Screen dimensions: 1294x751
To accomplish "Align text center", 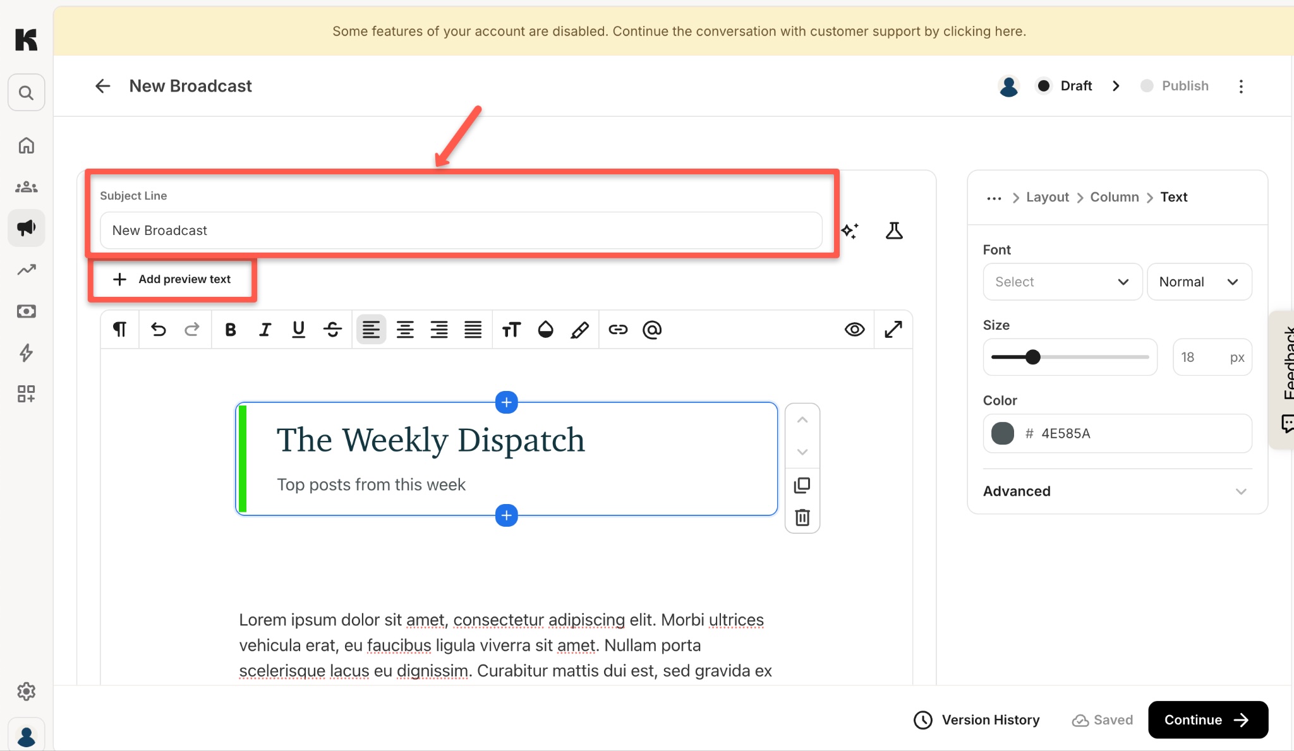I will pyautogui.click(x=405, y=329).
